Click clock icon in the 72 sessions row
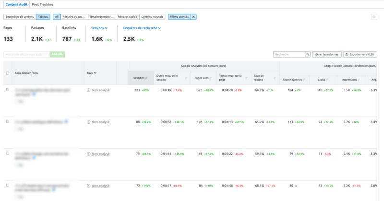 [x=88, y=186]
